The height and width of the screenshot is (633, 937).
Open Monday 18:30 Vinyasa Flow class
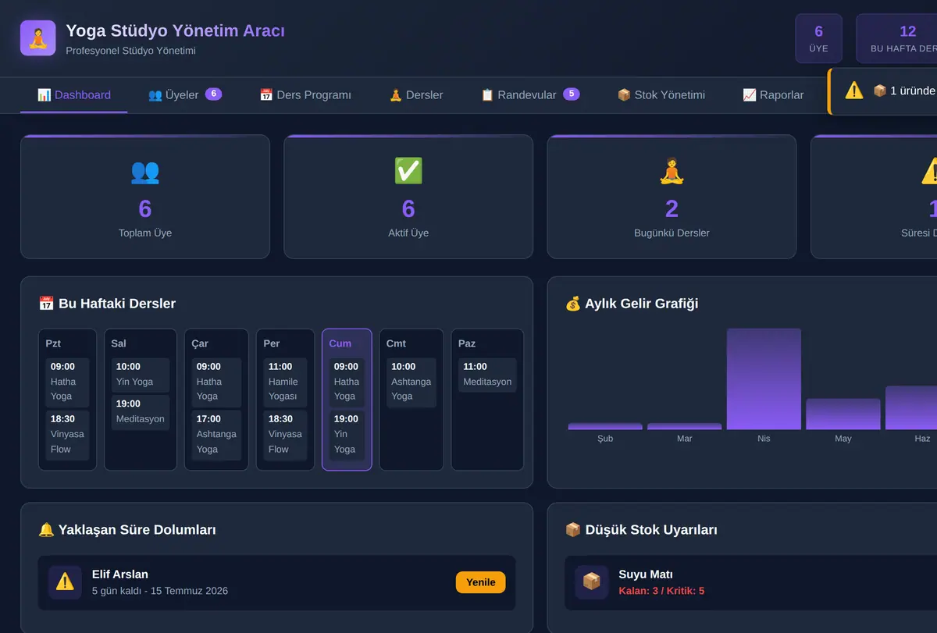coord(67,434)
